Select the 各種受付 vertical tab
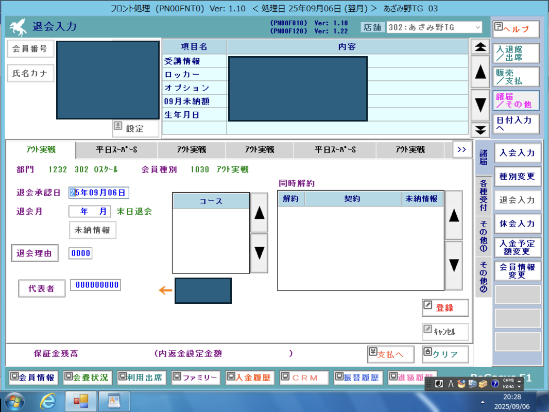The height and width of the screenshot is (412, 549). [x=483, y=196]
